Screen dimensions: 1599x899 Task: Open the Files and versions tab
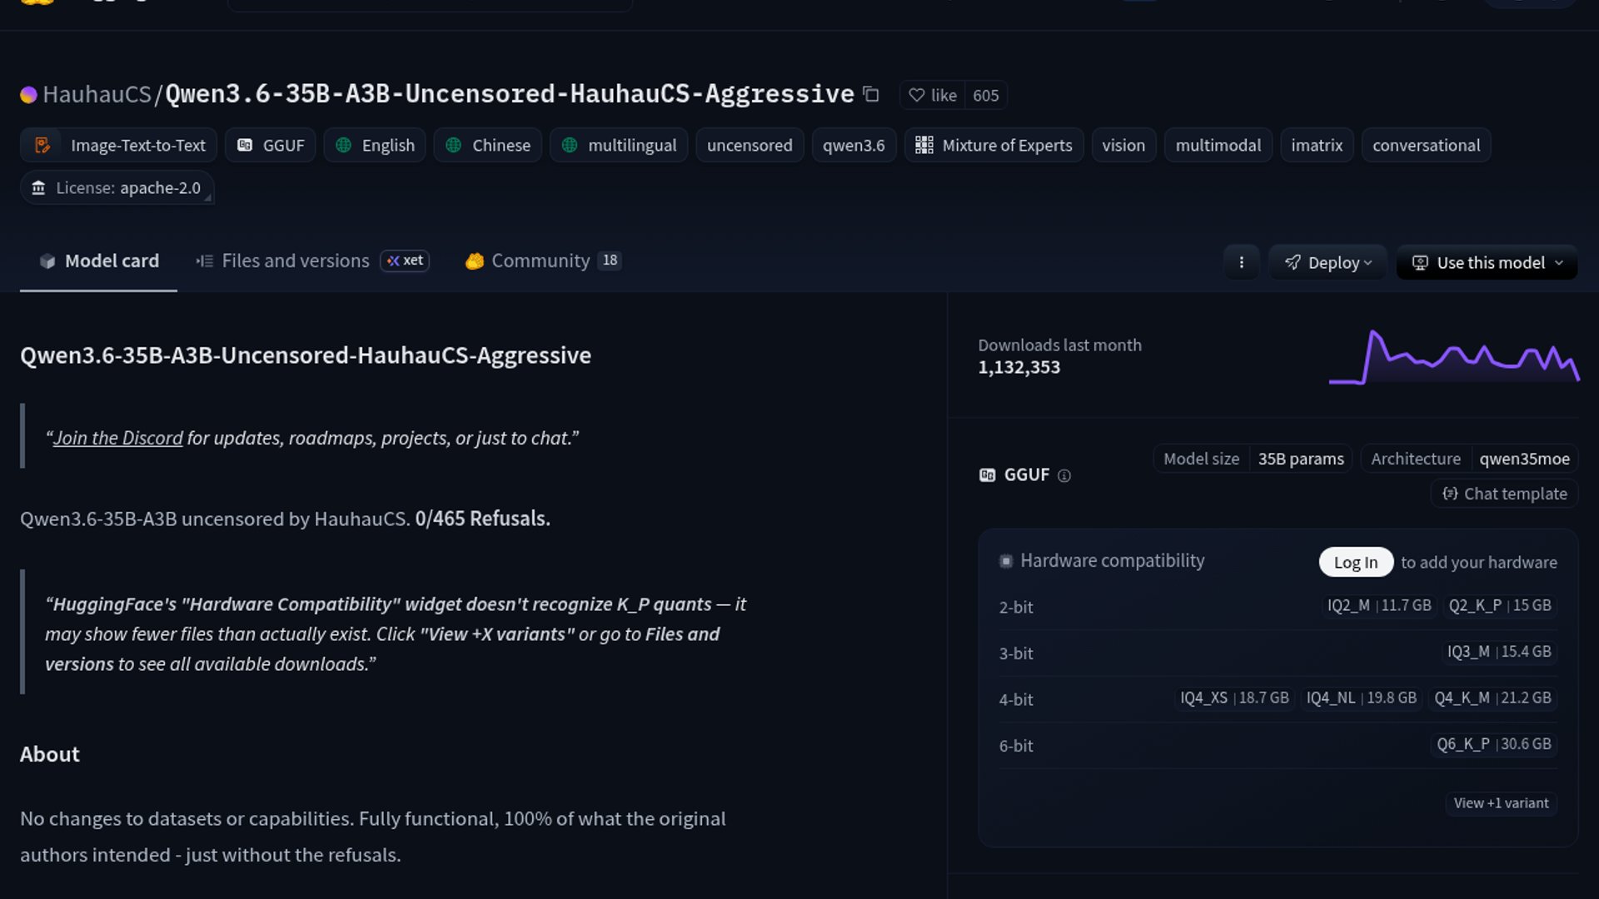pyautogui.click(x=312, y=261)
